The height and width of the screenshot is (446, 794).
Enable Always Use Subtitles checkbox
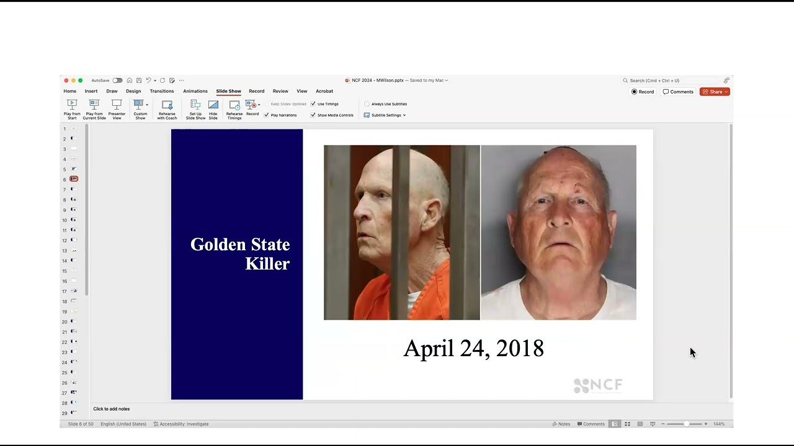367,104
